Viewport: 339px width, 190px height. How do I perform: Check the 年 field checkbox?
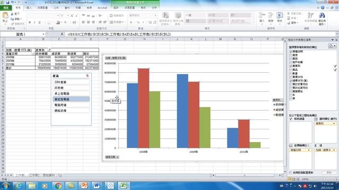click(x=291, y=95)
